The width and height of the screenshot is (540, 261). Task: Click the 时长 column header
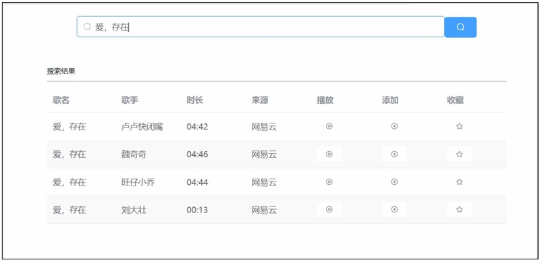[195, 100]
